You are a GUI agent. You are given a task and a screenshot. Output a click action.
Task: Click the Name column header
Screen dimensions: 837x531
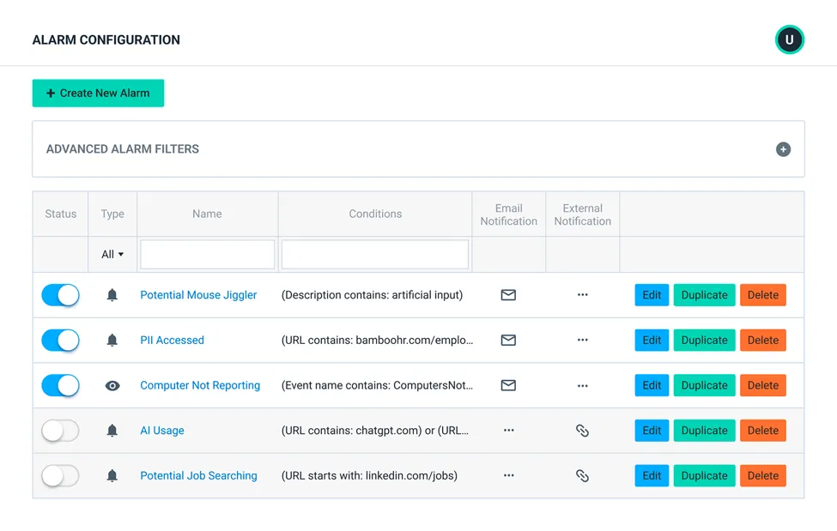pos(207,214)
